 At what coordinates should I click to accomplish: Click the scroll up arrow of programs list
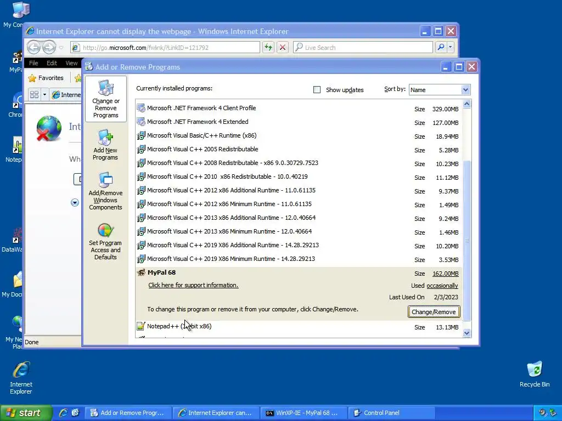(467, 104)
